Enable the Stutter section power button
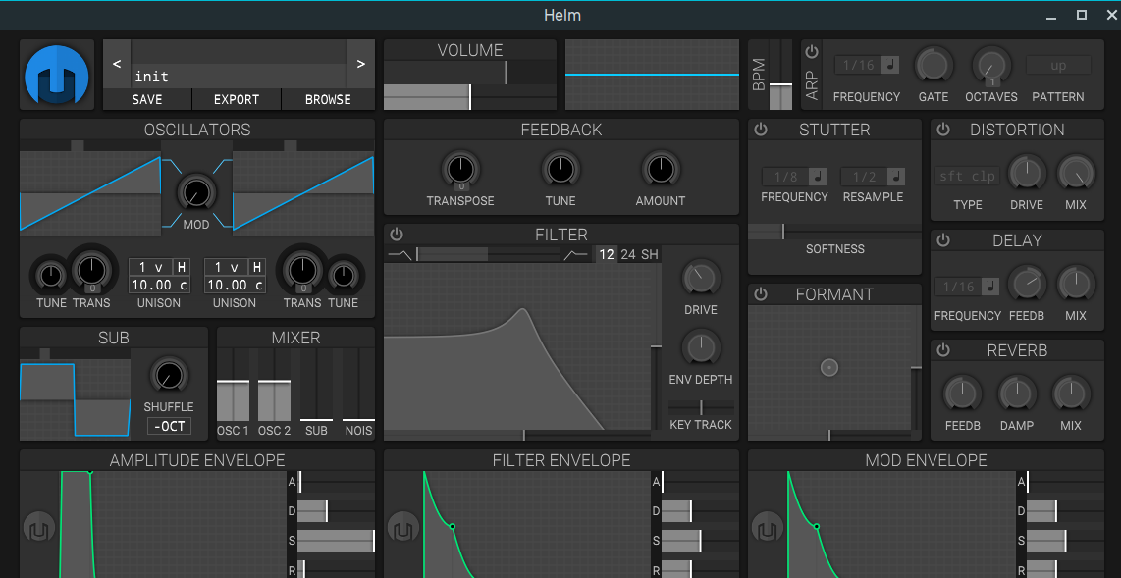The image size is (1121, 578). tap(761, 130)
